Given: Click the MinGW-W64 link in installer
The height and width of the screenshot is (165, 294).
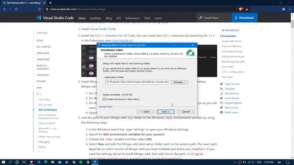Looking at the screenshot, I should click(106, 107).
